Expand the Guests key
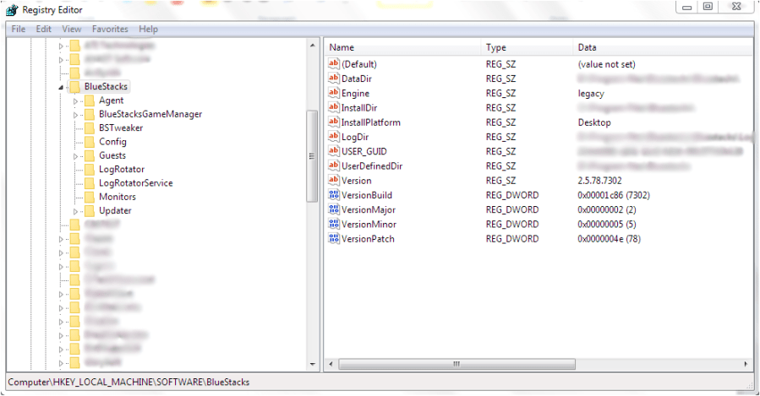Image resolution: width=760 pixels, height=396 pixels. (75, 156)
